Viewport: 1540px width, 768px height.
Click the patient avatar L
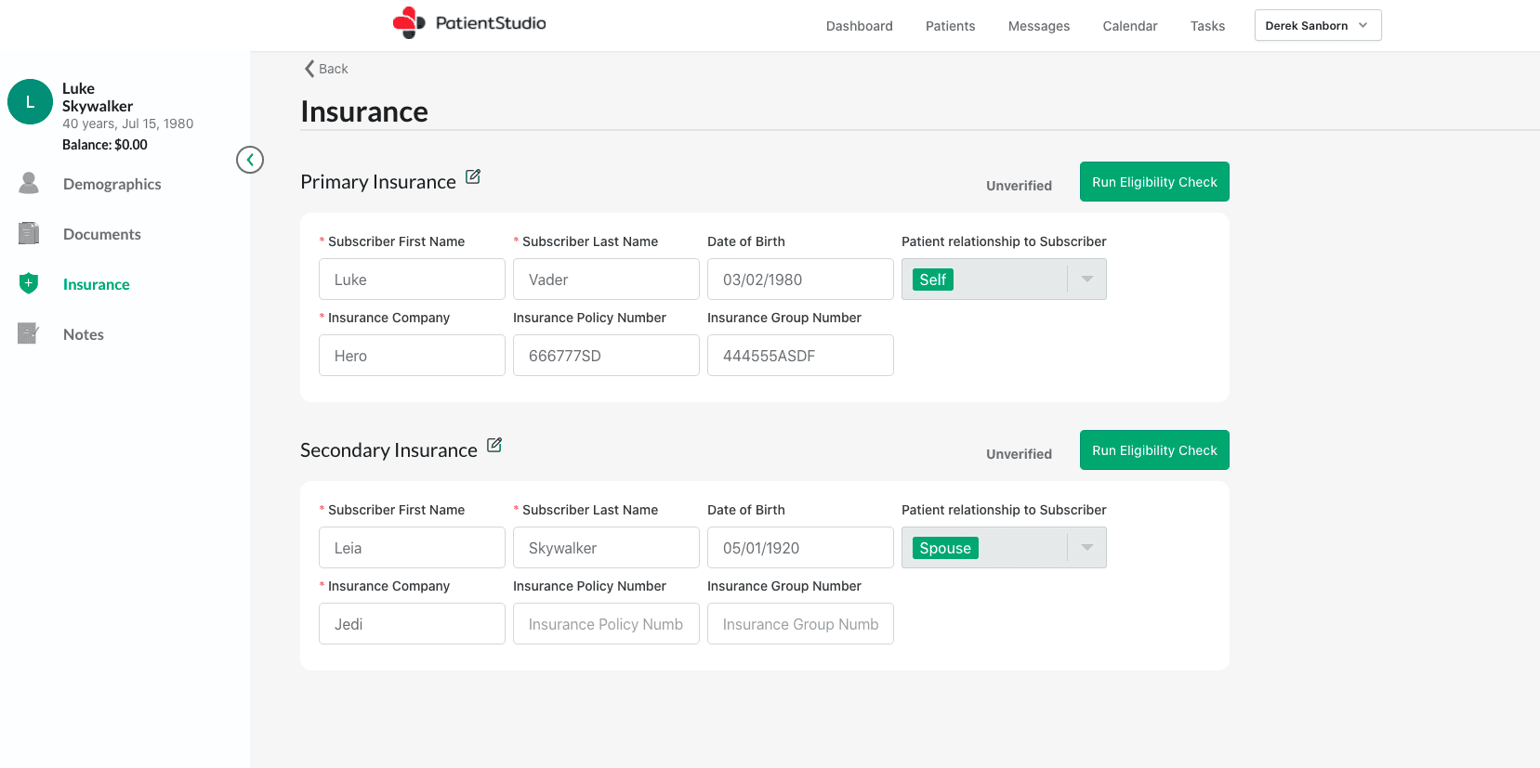click(x=30, y=102)
